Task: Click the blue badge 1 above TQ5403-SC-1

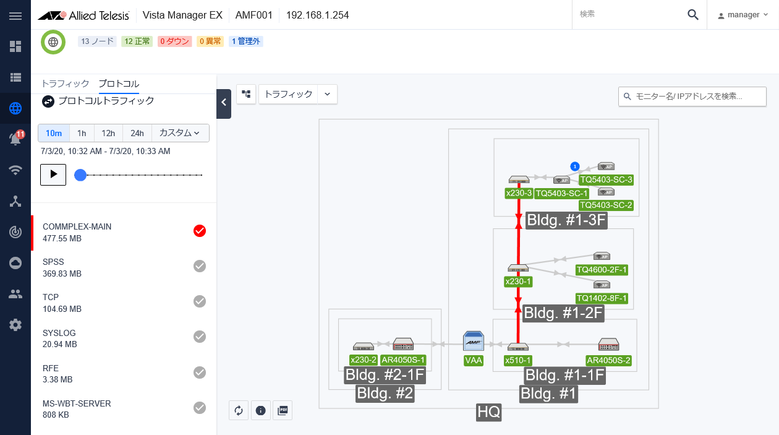Action: [x=574, y=166]
